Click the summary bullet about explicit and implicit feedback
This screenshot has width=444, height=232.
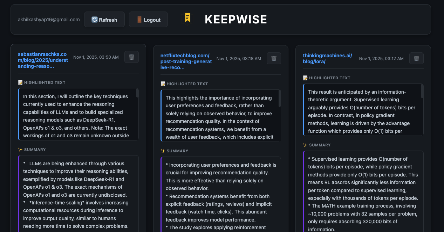click(218, 208)
